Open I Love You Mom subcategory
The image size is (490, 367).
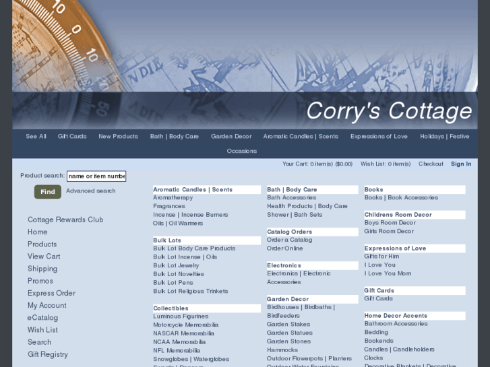tap(388, 273)
